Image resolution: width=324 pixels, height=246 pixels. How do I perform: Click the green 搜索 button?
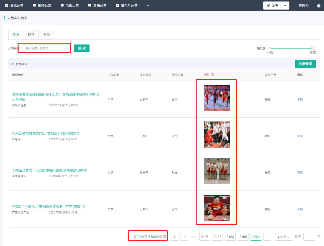pyautogui.click(x=82, y=48)
